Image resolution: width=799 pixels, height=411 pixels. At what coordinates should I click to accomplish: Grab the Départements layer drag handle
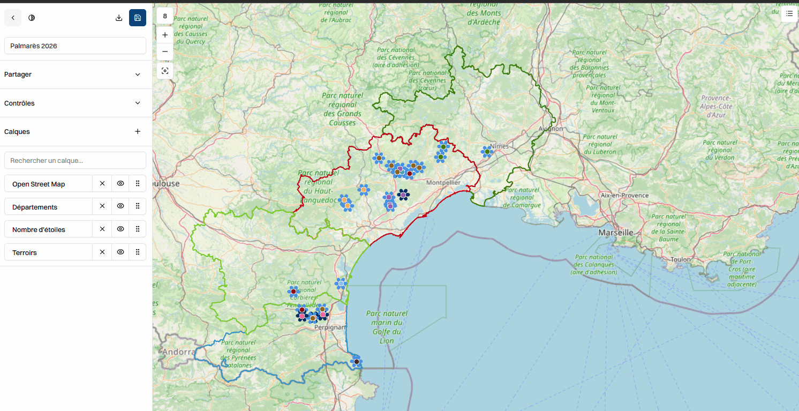coord(138,206)
